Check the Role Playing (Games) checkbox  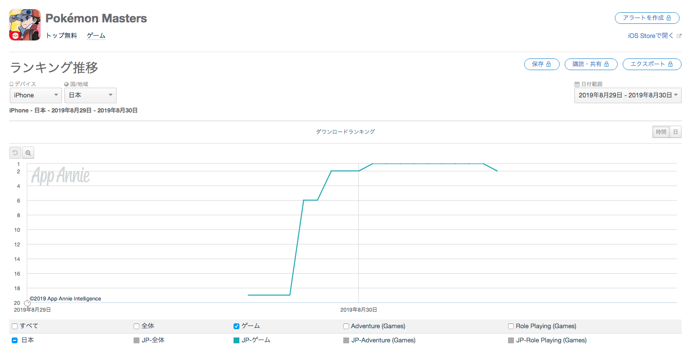pos(511,326)
